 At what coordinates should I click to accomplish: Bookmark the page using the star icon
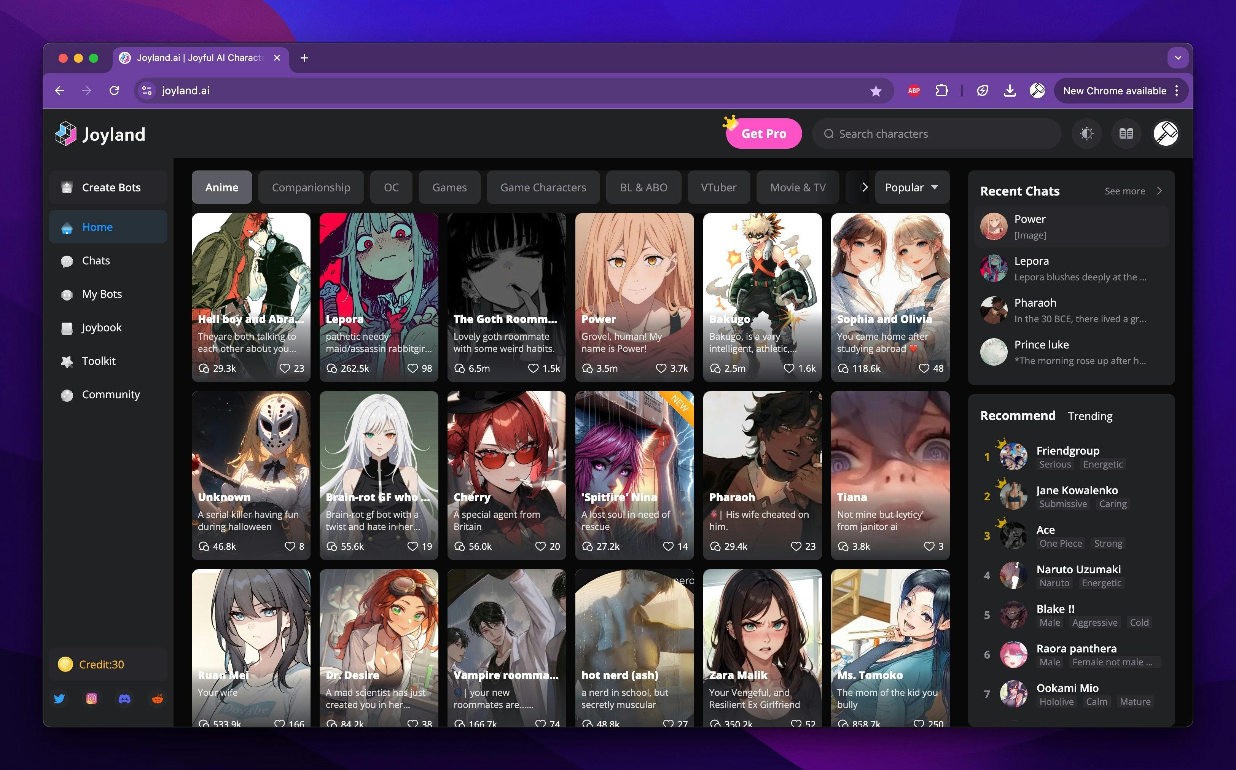coord(875,91)
